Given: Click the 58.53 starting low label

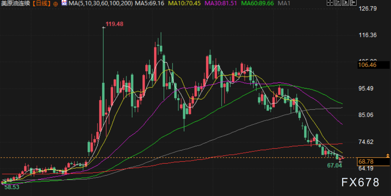Looking at the screenshot, I should point(12,187).
